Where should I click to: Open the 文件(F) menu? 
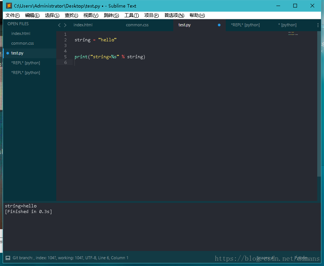[x=12, y=15]
